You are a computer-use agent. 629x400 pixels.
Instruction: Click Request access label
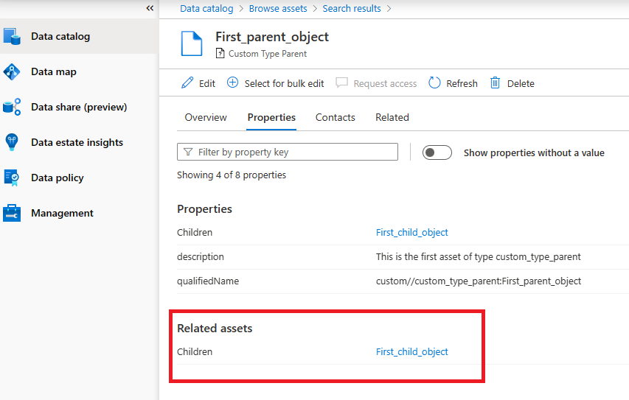(x=385, y=83)
